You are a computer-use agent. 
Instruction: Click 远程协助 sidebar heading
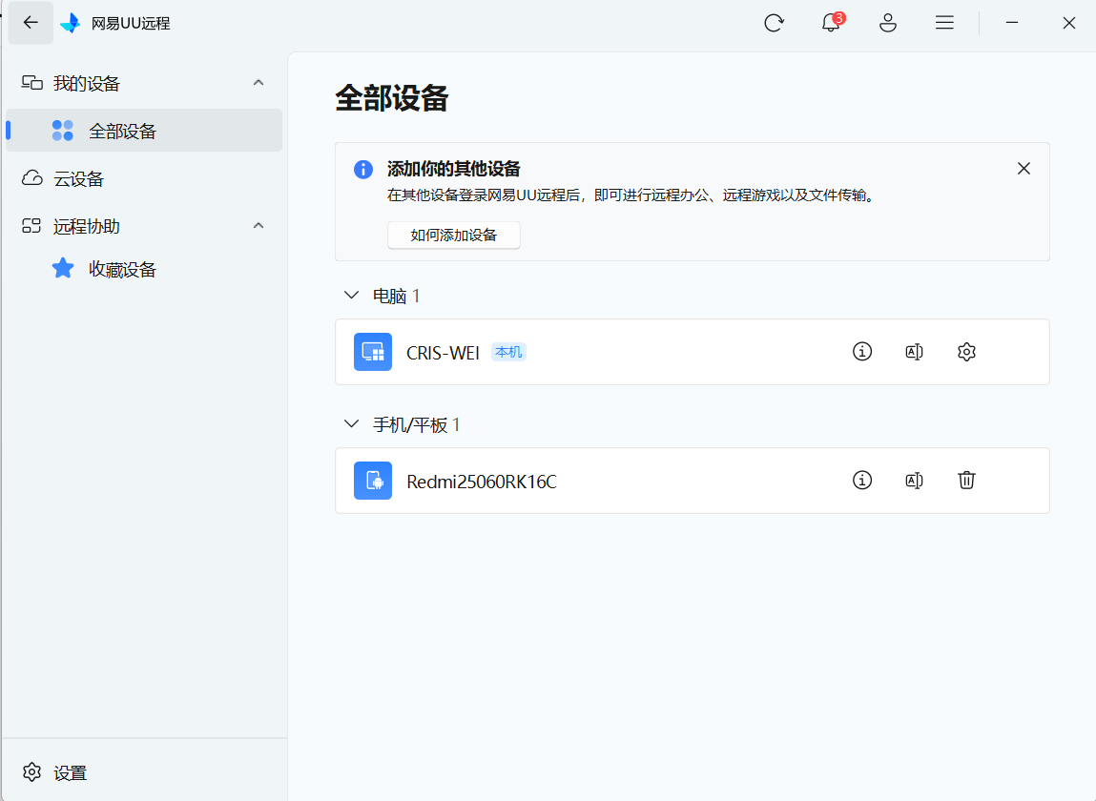(87, 226)
